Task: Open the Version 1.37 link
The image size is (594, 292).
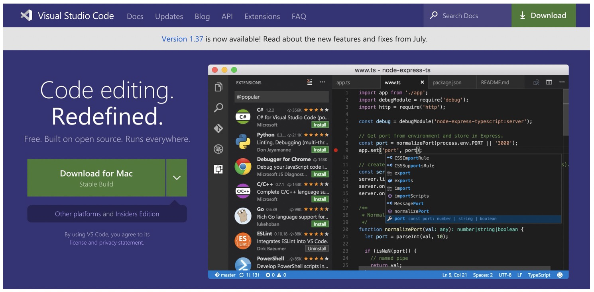Action: (182, 39)
